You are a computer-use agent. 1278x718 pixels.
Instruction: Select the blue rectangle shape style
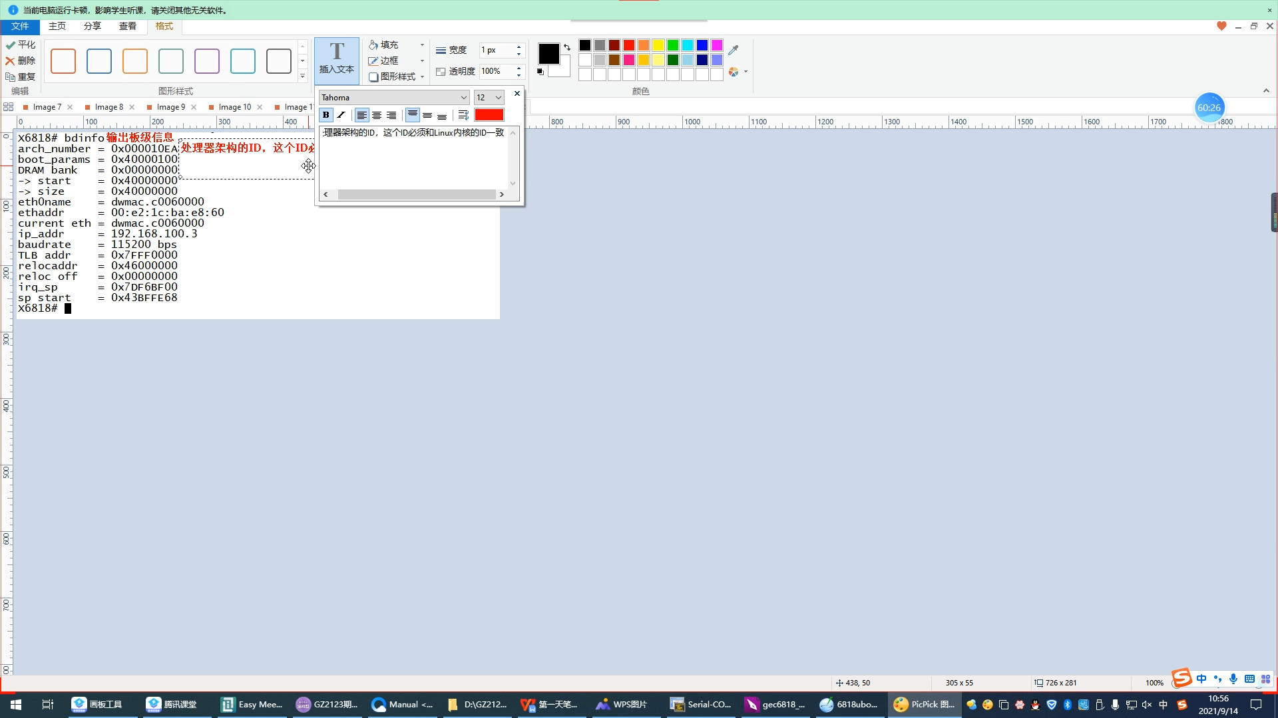(99, 61)
